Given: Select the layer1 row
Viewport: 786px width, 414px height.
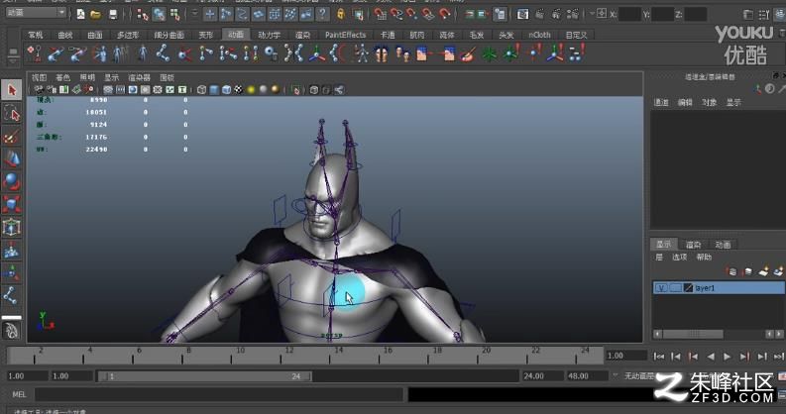Looking at the screenshot, I should (x=719, y=288).
